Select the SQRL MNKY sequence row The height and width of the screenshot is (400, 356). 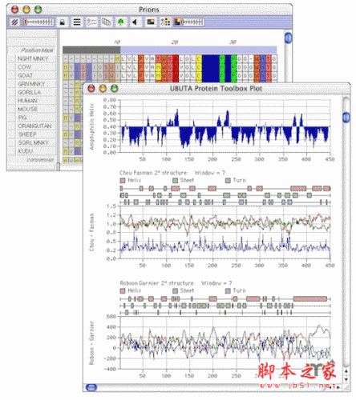click(33, 142)
